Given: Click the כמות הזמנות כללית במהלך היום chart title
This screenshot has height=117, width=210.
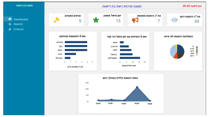Looking at the screenshot, I should pos(120,78).
